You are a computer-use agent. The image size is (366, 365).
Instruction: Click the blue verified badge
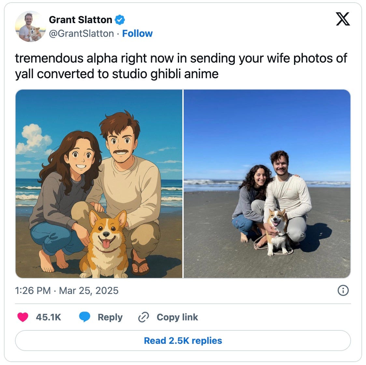pyautogui.click(x=120, y=20)
